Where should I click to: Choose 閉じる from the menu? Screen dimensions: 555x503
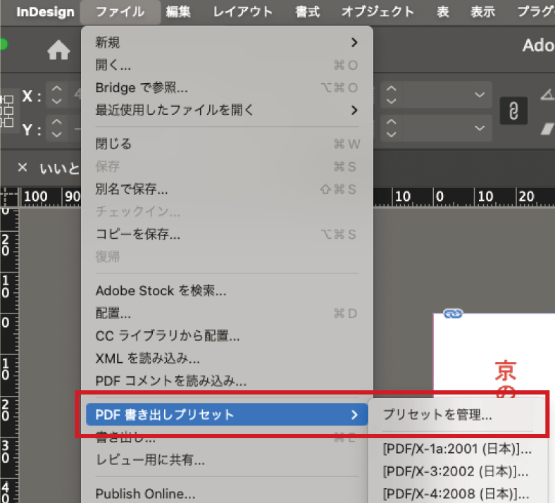[x=227, y=144]
